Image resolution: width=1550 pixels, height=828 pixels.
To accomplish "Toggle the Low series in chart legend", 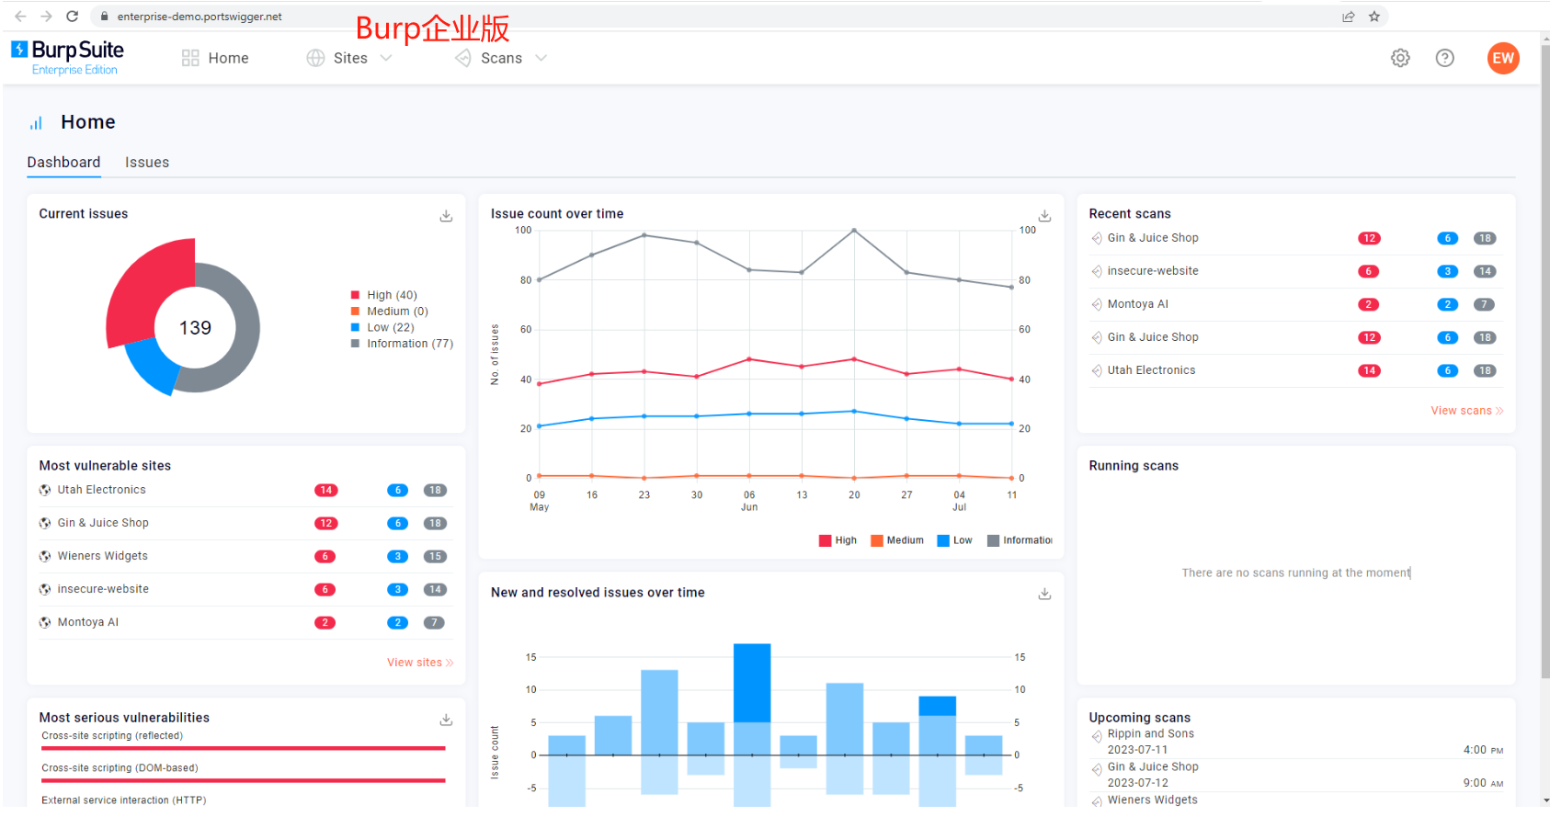I will (954, 540).
